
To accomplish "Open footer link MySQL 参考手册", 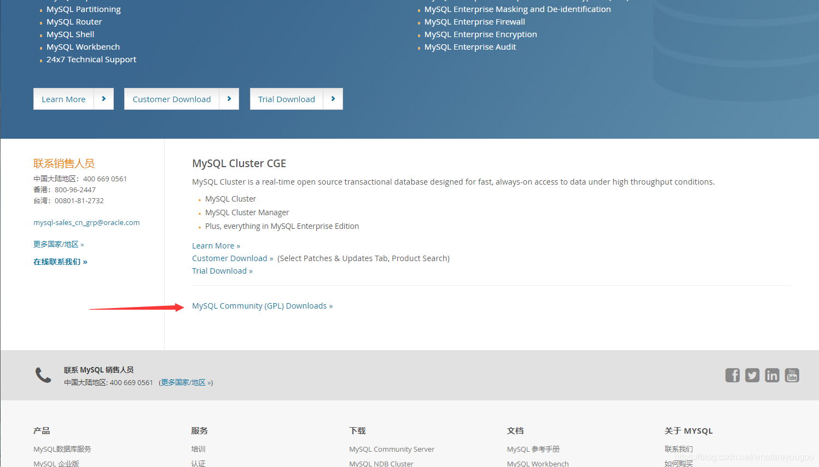I will point(533,449).
